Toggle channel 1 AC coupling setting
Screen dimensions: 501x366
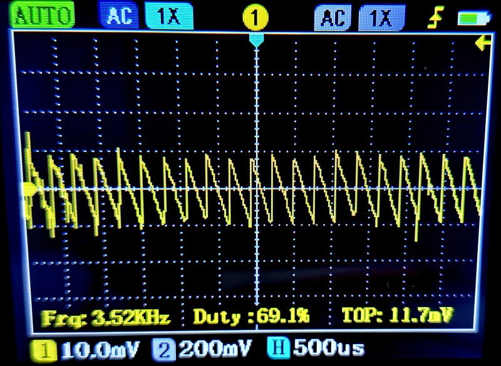(119, 17)
